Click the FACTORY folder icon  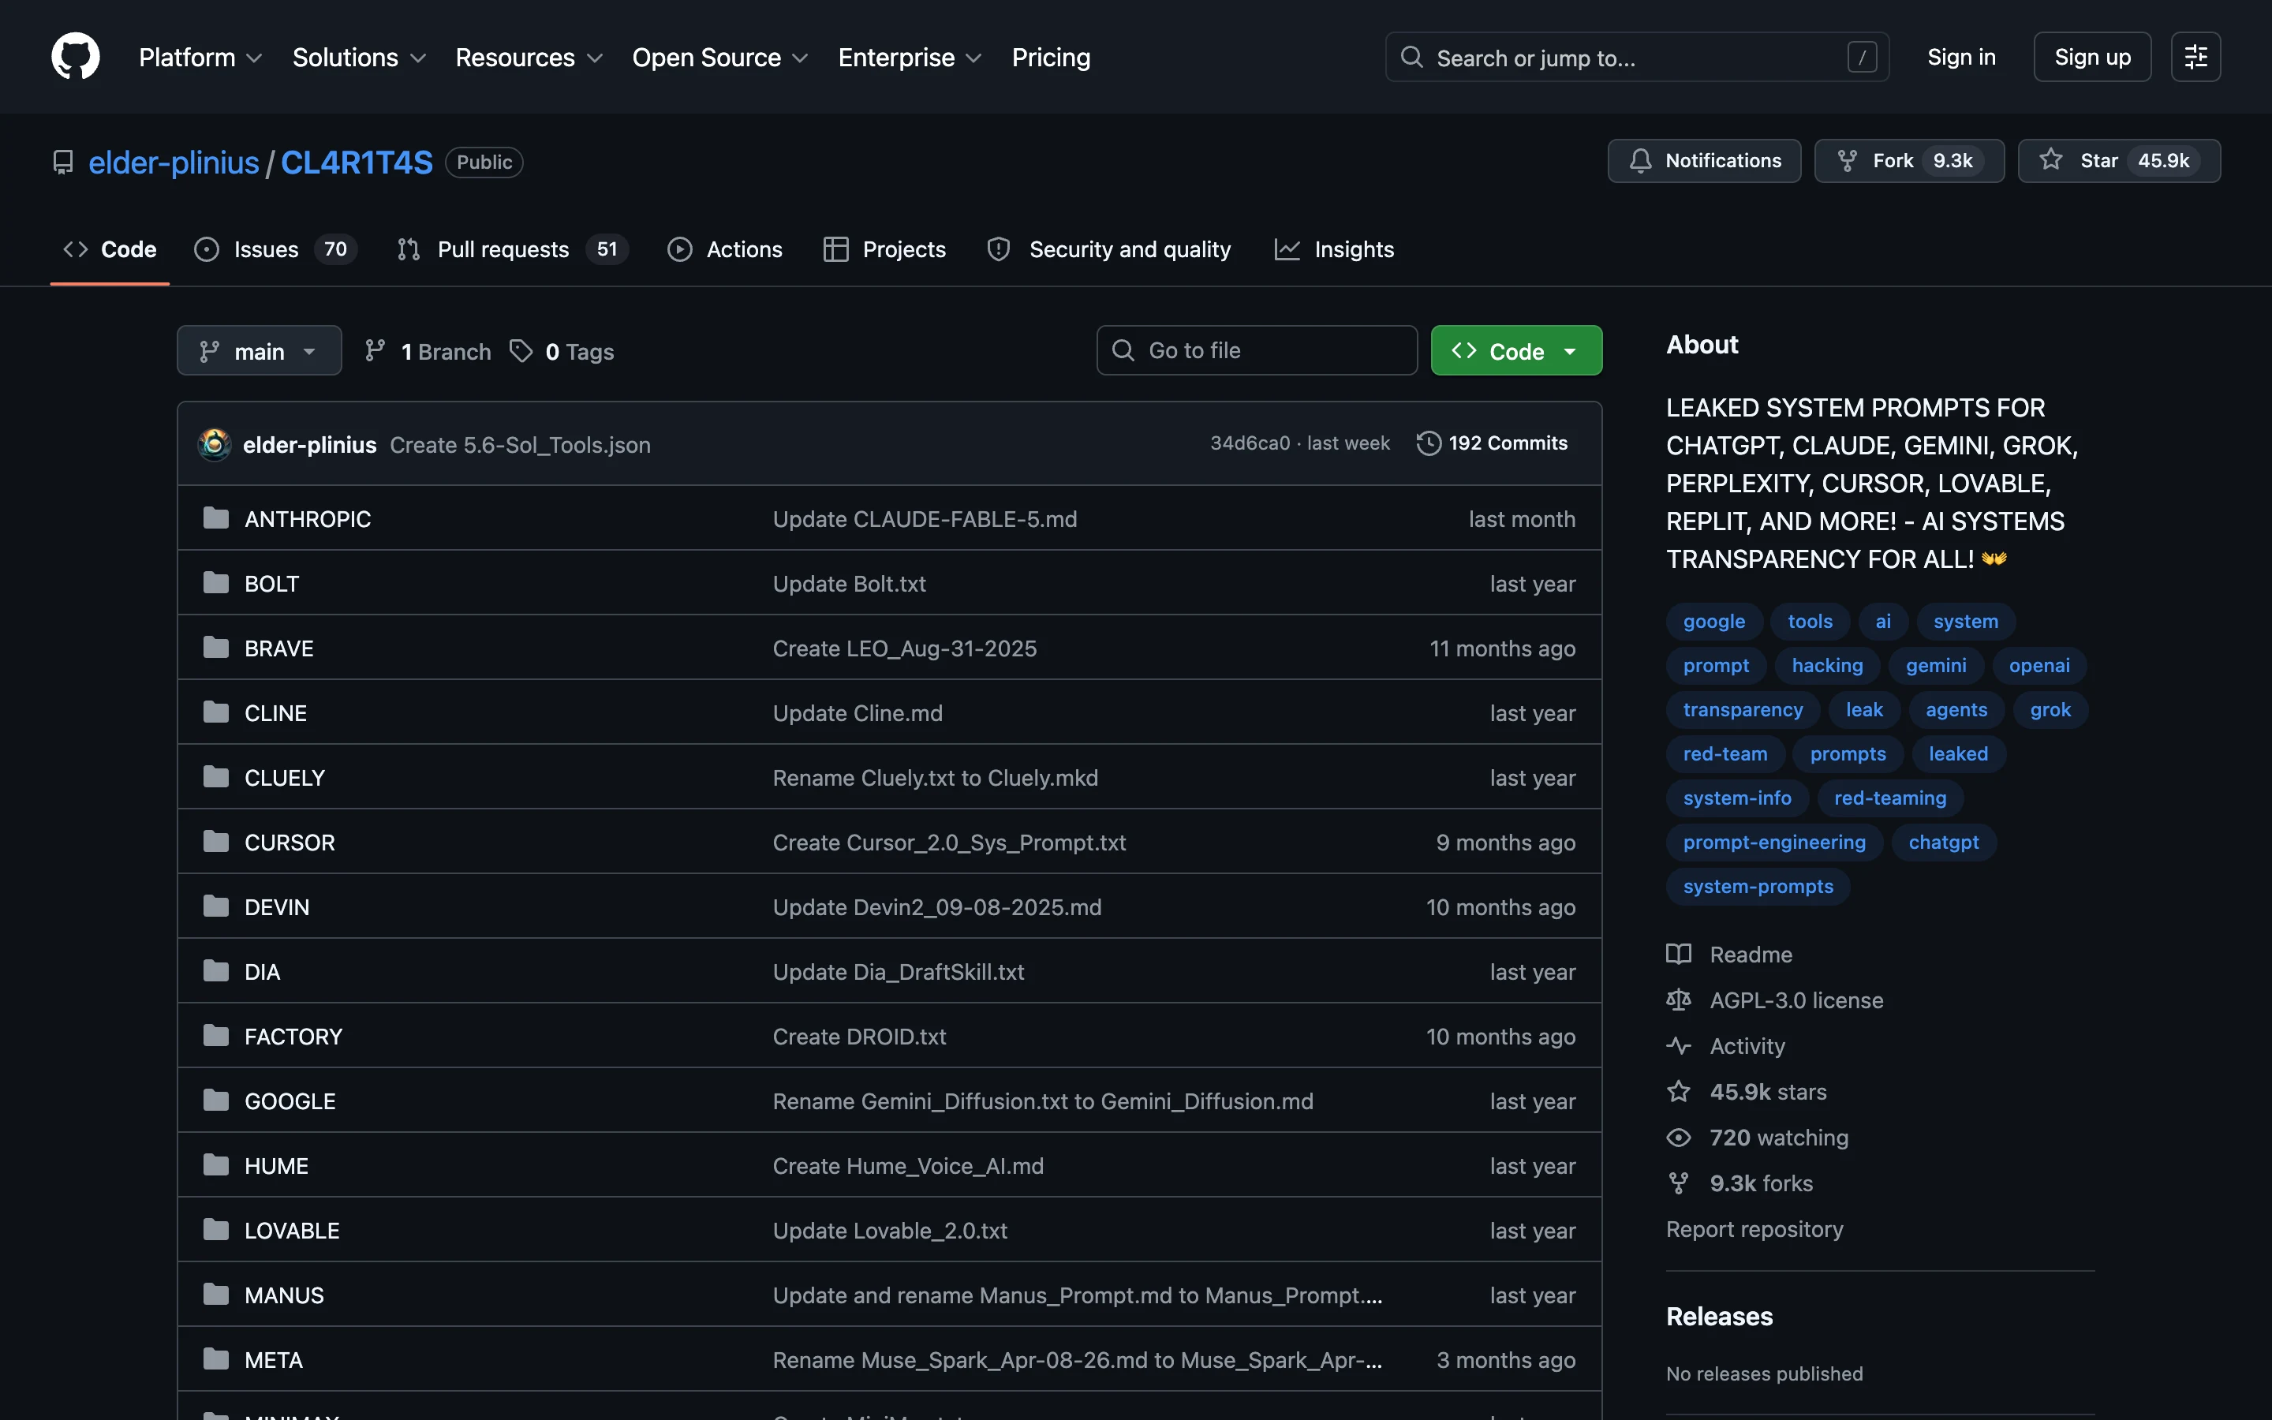pyautogui.click(x=216, y=1035)
